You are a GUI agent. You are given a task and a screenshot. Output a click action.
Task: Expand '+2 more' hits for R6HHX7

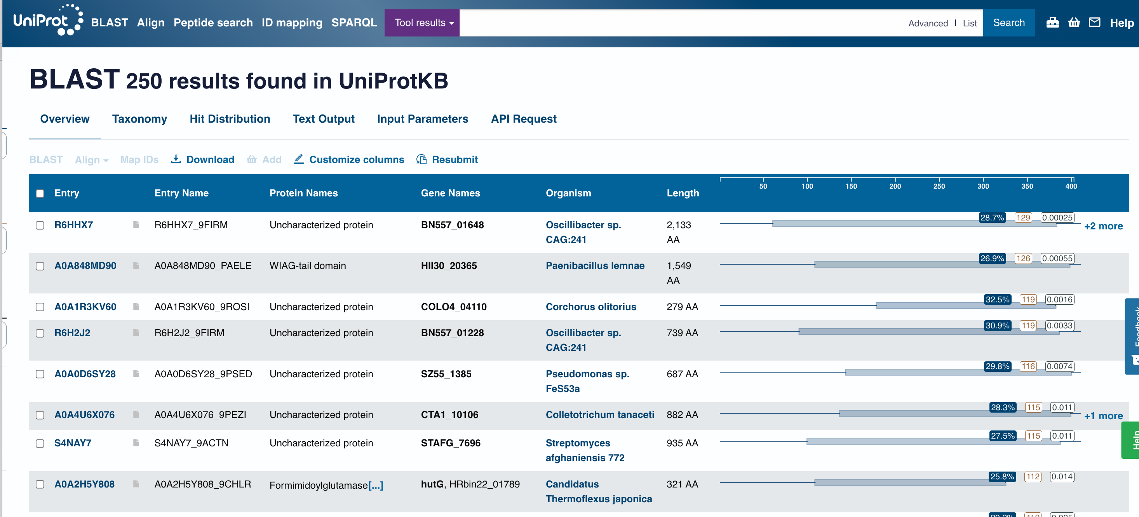click(1103, 226)
